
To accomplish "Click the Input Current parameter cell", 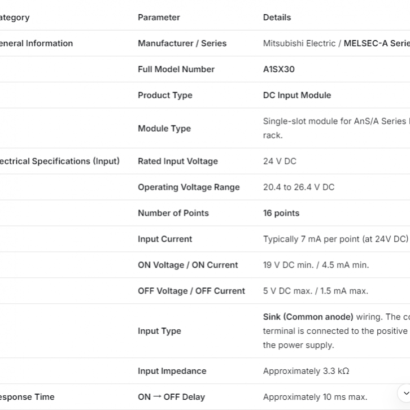I will pyautogui.click(x=165, y=239).
